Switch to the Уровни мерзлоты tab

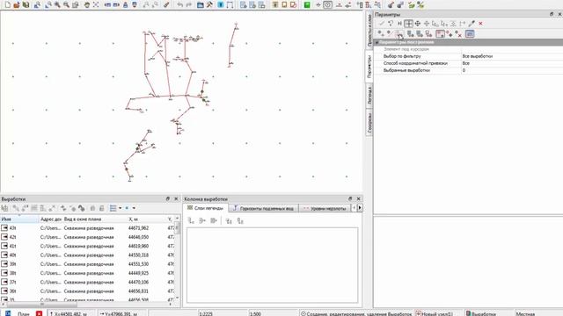[x=325, y=208]
